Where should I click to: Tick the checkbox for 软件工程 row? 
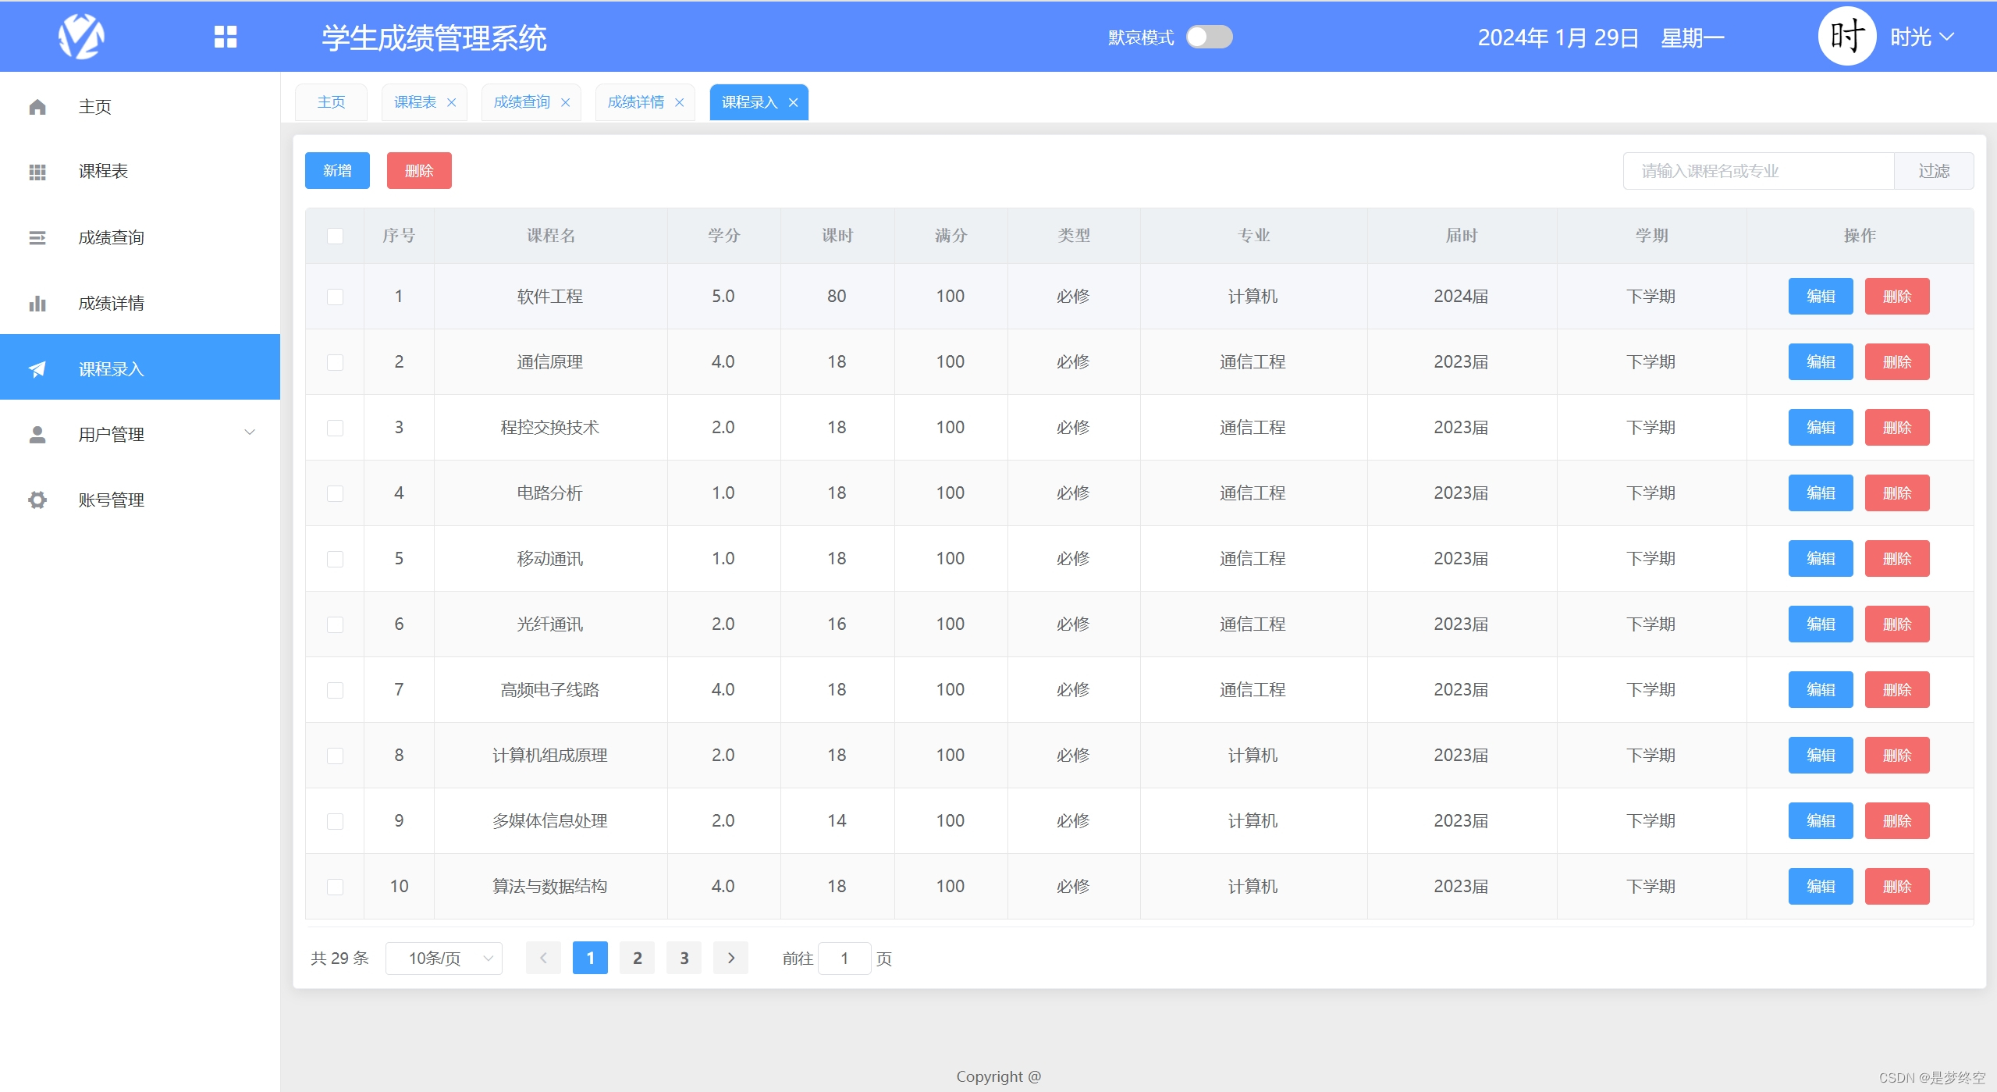335,297
